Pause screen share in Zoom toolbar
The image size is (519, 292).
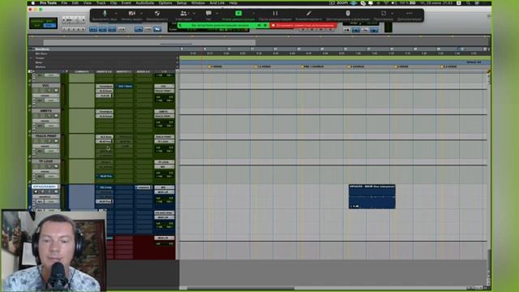275,14
